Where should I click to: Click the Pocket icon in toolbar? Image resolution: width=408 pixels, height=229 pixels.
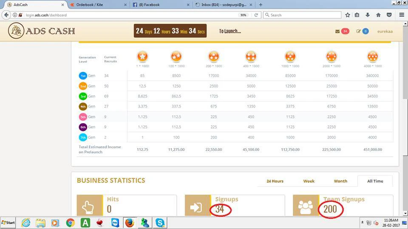(x=389, y=15)
